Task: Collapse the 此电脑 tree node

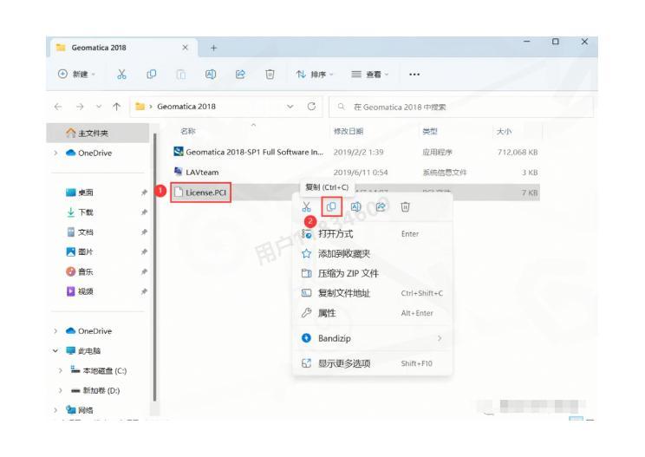Action: [55, 351]
